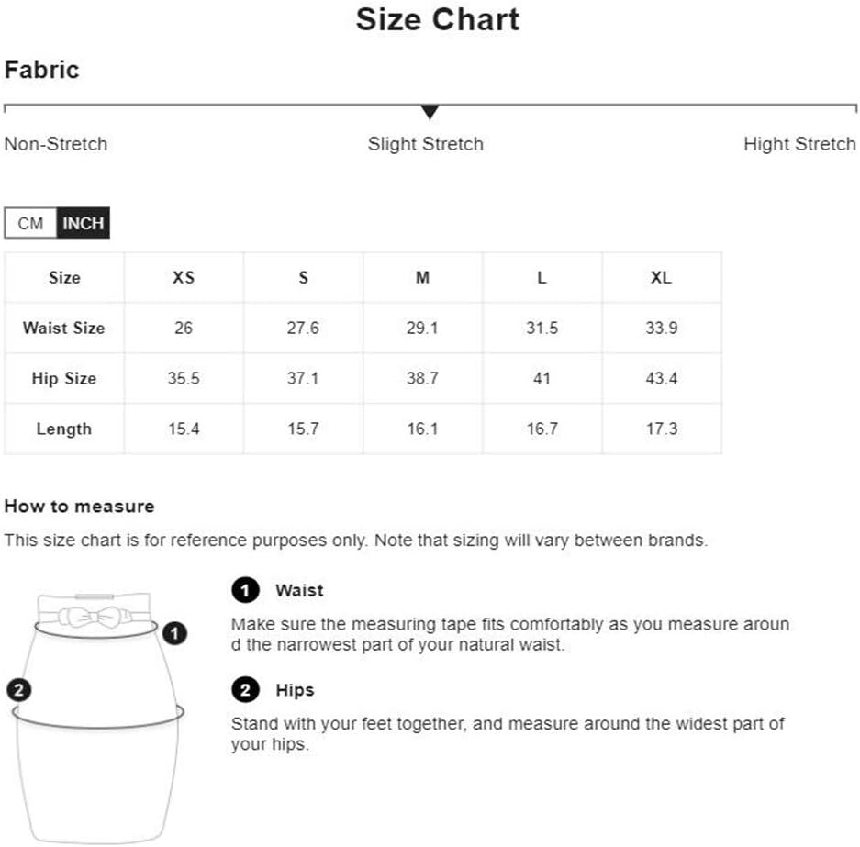The width and height of the screenshot is (860, 847).
Task: Click the Waist Size row header
Action: [64, 328]
